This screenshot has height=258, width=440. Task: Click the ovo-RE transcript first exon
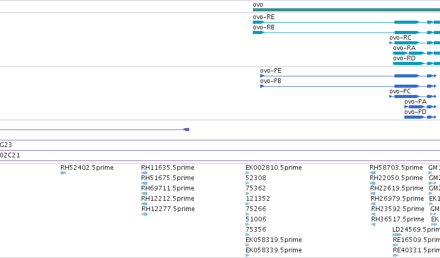click(x=259, y=22)
